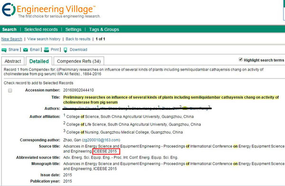Click the corresponding author email zg200010@163.com
Image resolution: width=285 pixels, height=186 pixels.
pyautogui.click(x=101, y=140)
